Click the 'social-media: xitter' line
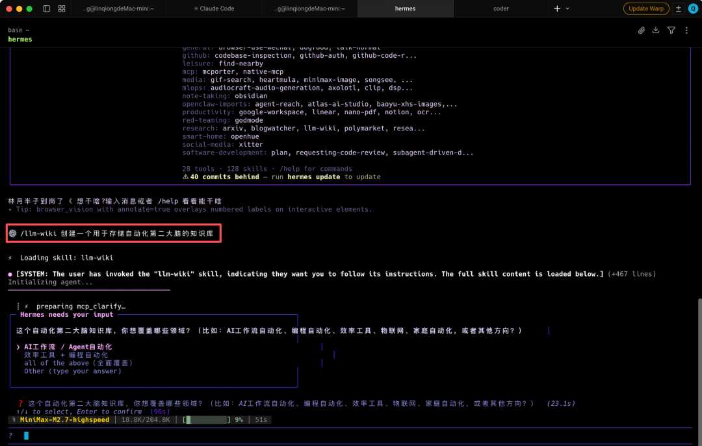 [222, 144]
